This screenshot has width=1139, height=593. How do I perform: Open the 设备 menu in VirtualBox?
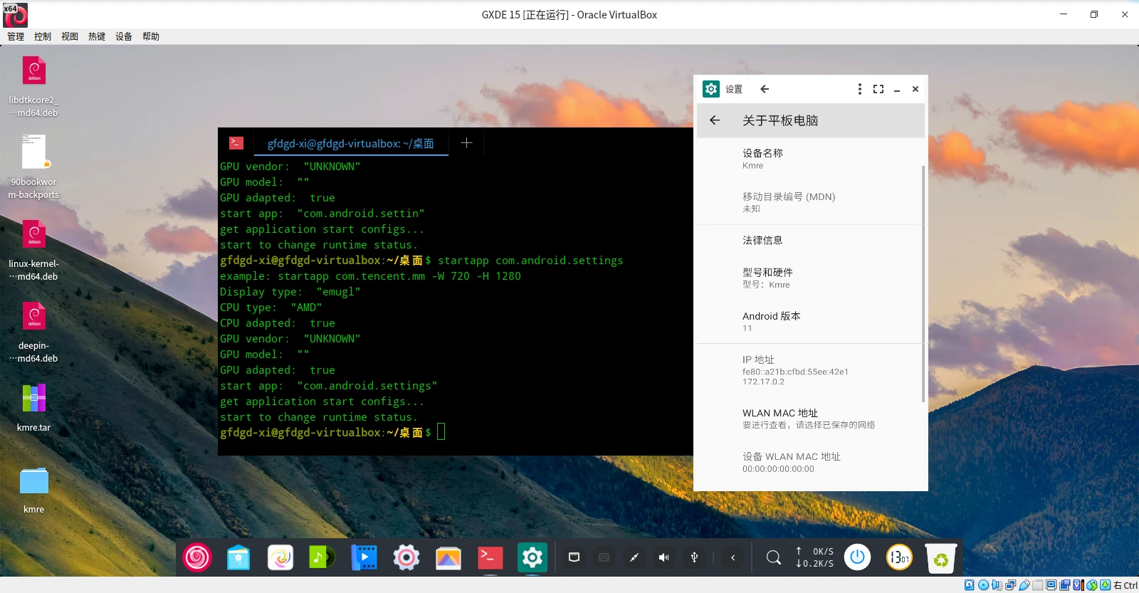124,36
